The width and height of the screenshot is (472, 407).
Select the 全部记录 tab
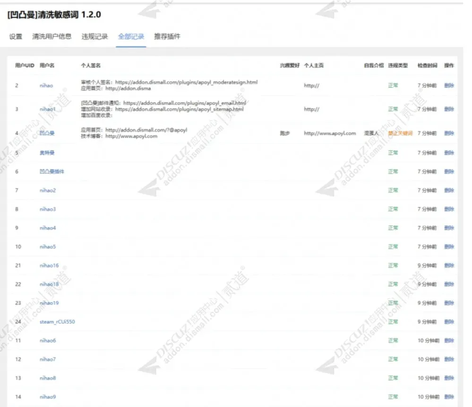pyautogui.click(x=130, y=36)
